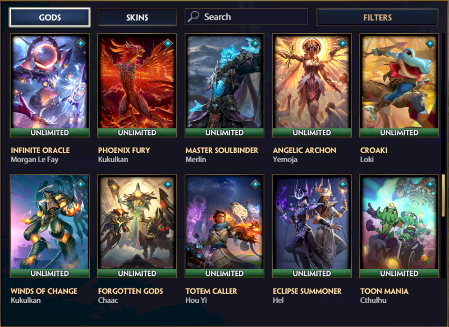The image size is (449, 327).
Task: Select the Winds of Change Kukulkan skin
Action: [50, 226]
